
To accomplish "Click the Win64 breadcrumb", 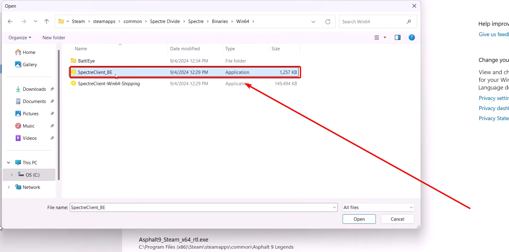I will (x=243, y=21).
